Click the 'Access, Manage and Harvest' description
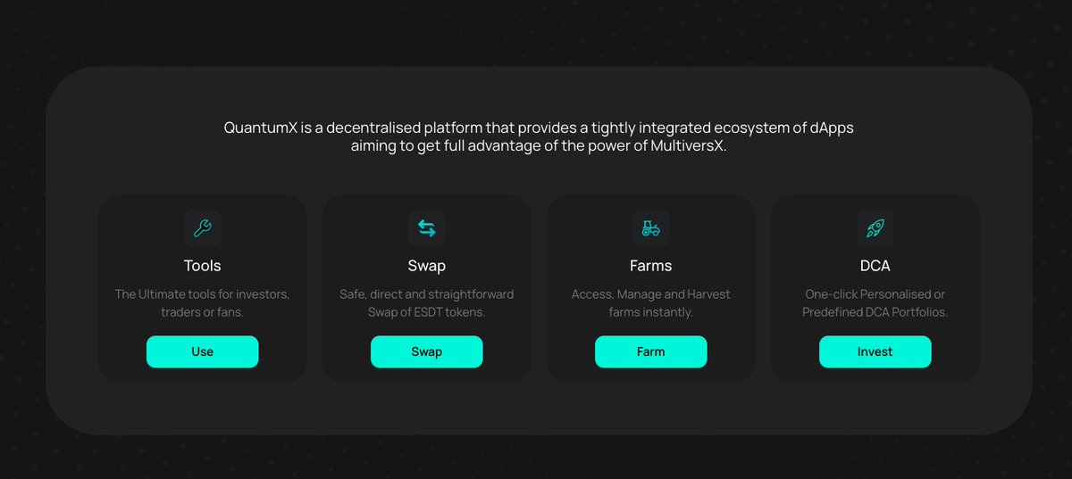The height and width of the screenshot is (479, 1072). pos(651,303)
